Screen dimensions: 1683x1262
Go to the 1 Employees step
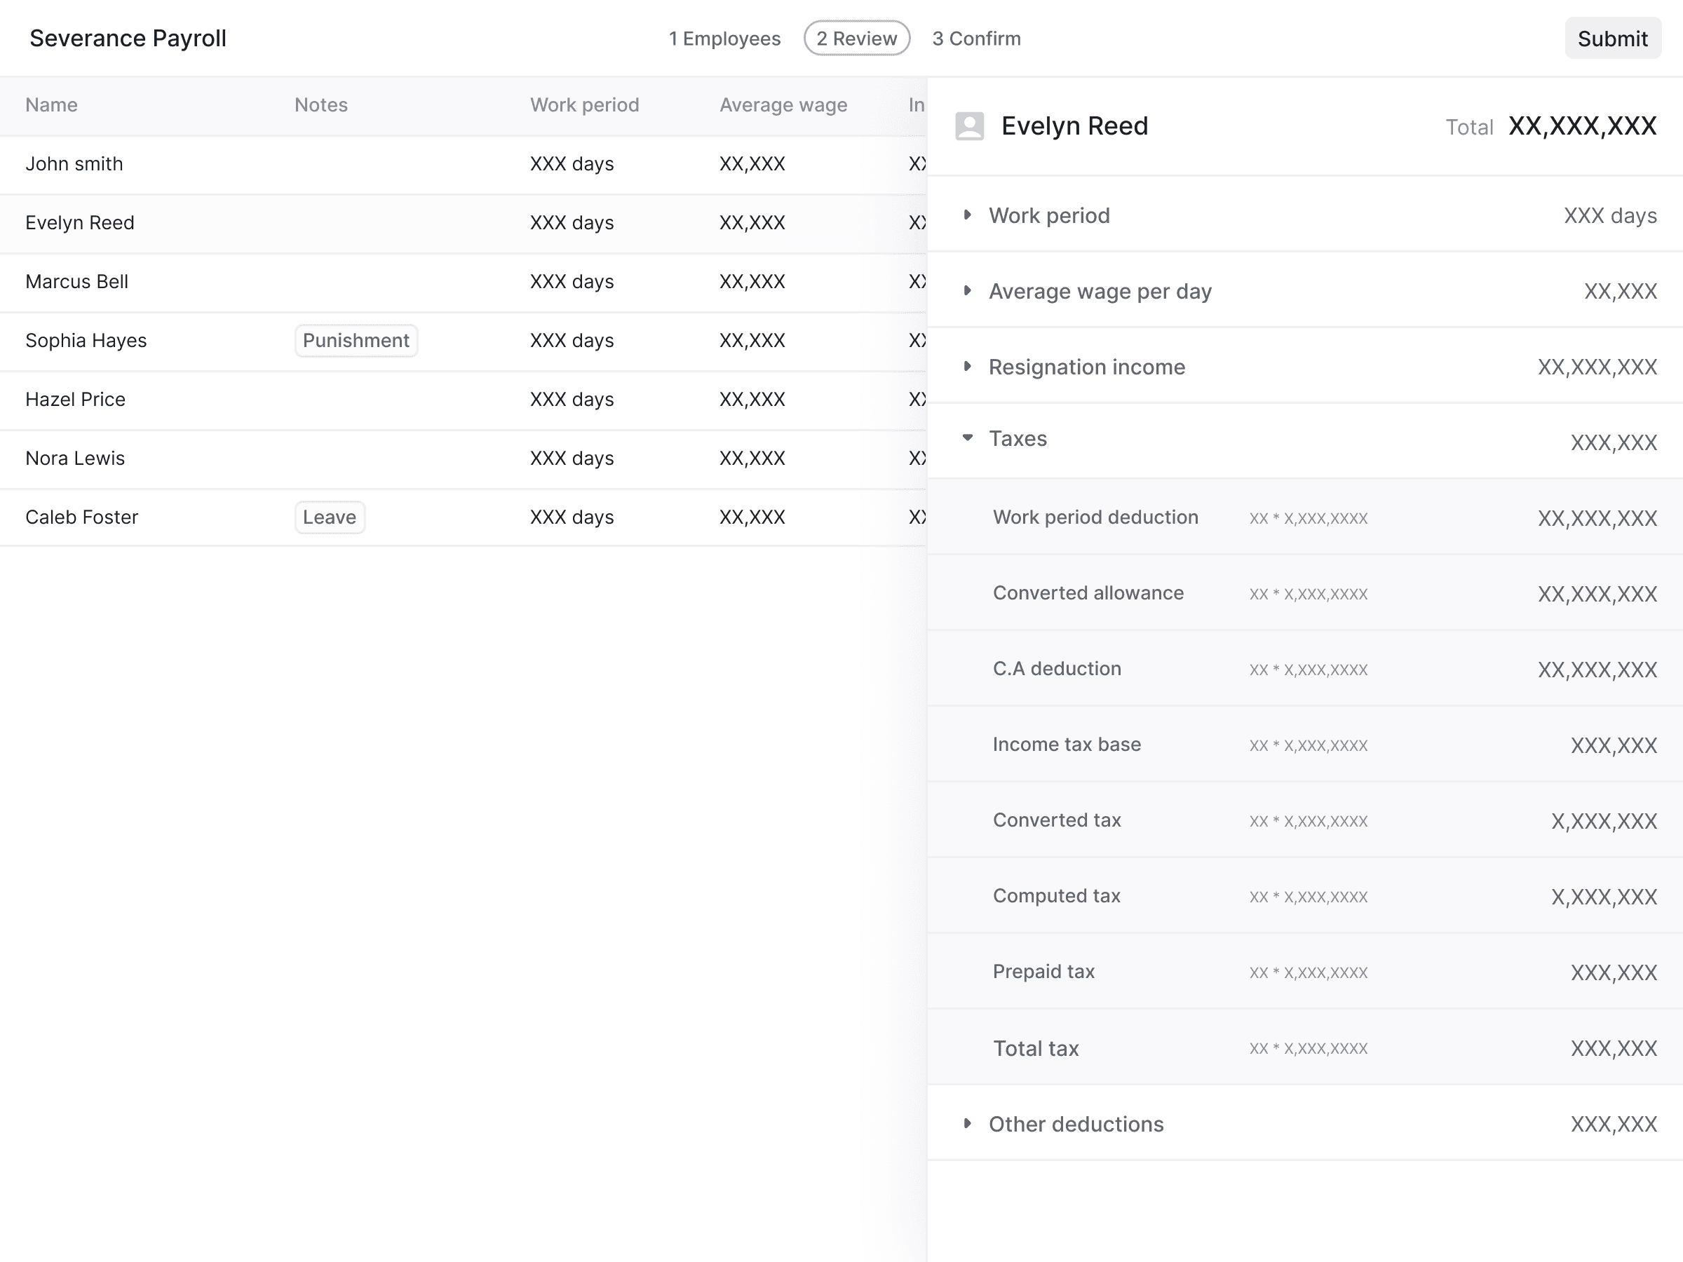pos(724,38)
